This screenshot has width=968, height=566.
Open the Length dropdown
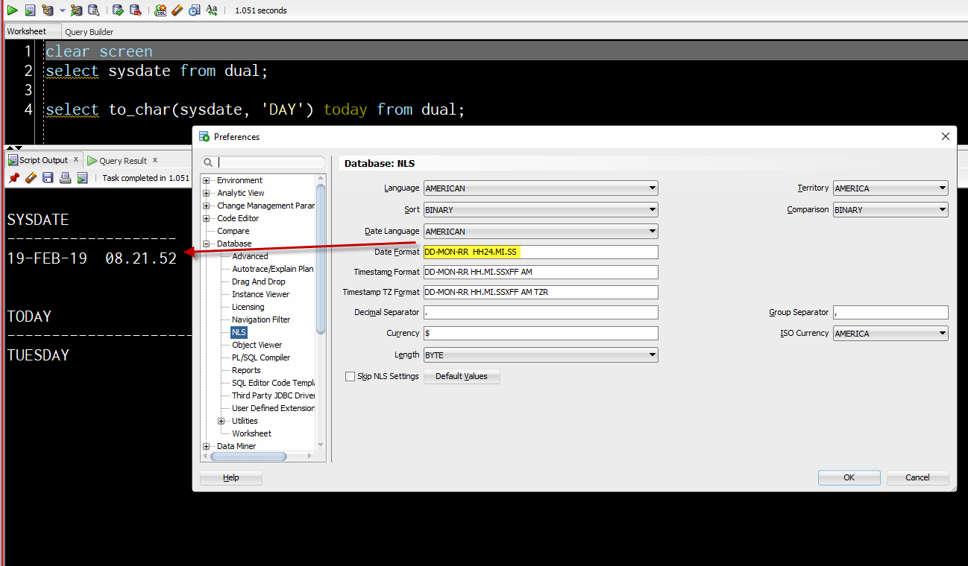pyautogui.click(x=541, y=355)
